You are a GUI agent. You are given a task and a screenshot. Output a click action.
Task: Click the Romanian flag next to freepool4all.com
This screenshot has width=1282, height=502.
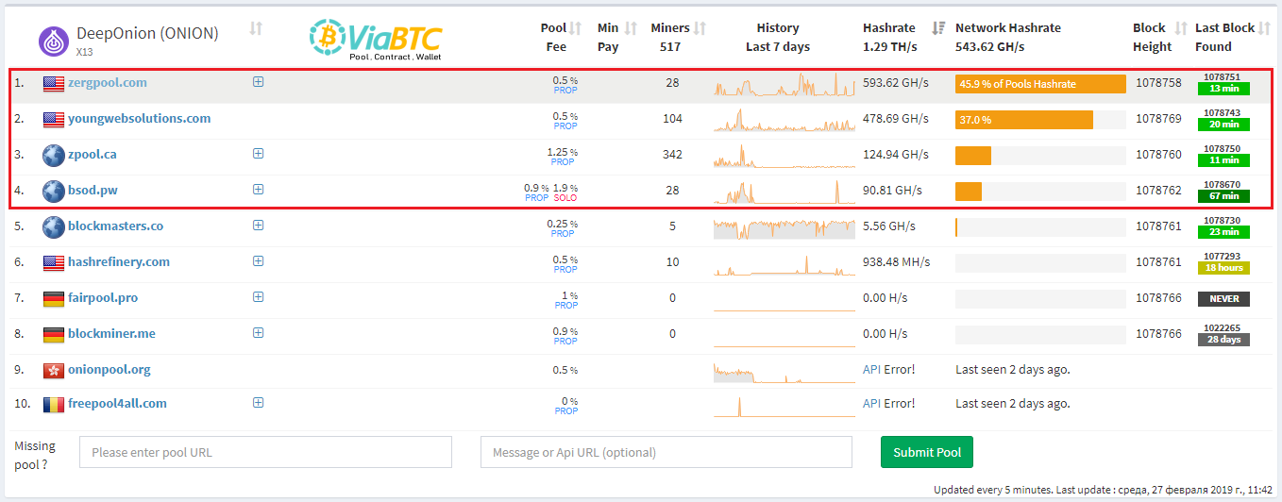coord(53,404)
